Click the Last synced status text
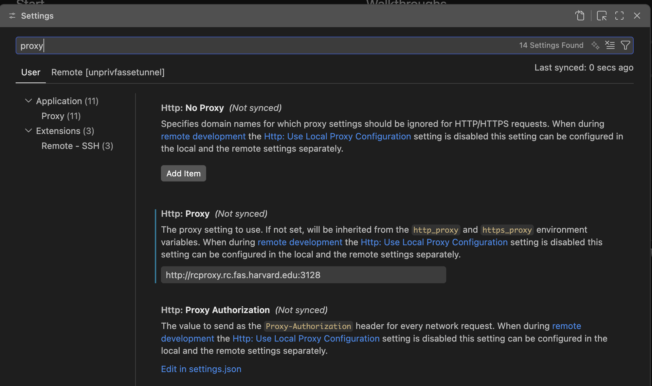Screen dimensions: 652x386 pos(584,67)
